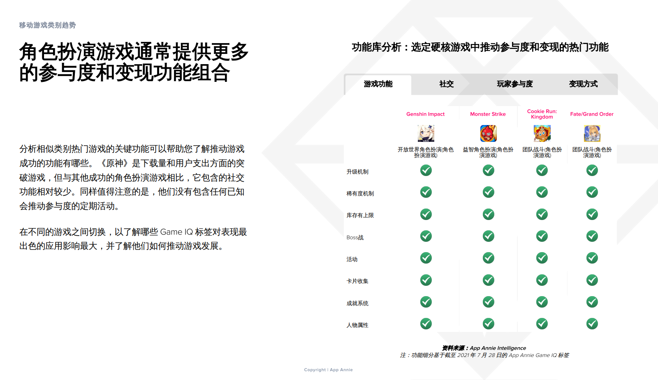Image resolution: width=658 pixels, height=380 pixels.
Task: Select the 游戏功能 tab
Action: (378, 84)
